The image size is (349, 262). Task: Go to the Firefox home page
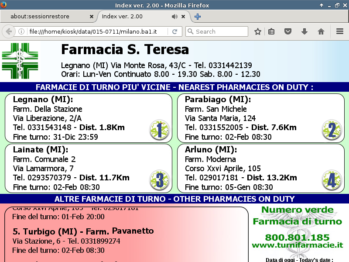pyautogui.click(x=321, y=31)
